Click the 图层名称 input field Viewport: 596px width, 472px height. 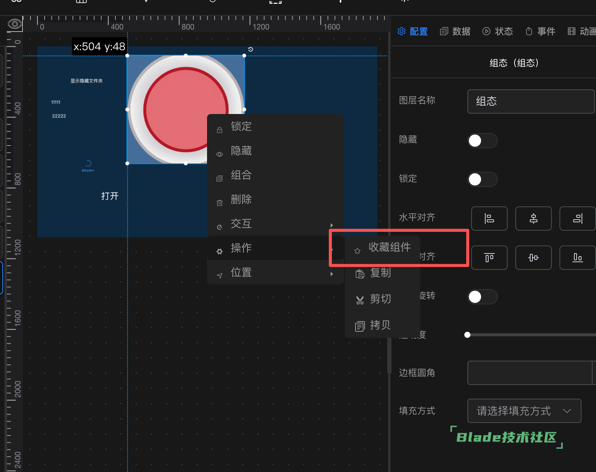pyautogui.click(x=530, y=101)
